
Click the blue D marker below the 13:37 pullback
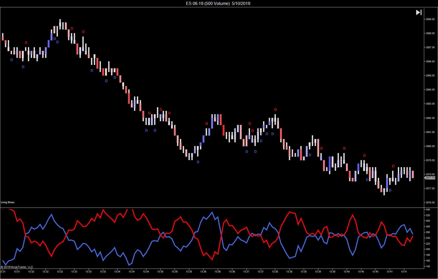click(246, 151)
